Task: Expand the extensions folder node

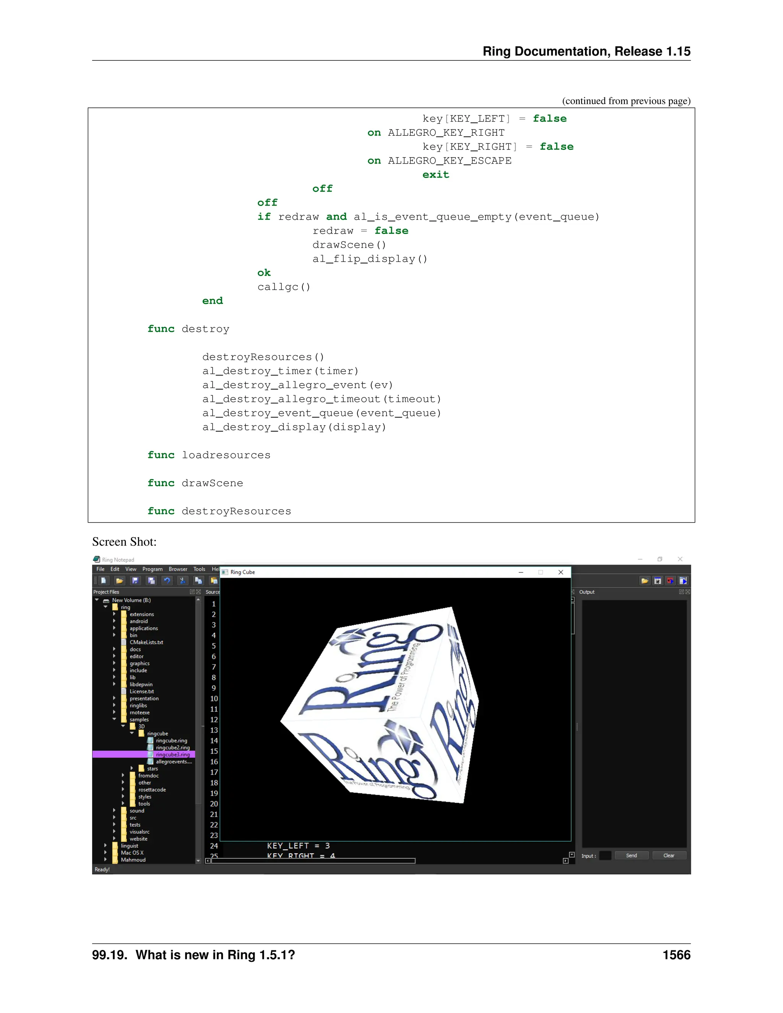Action: point(114,614)
